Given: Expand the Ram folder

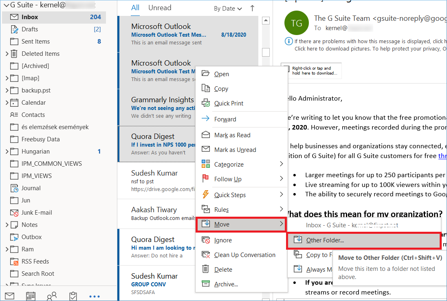Looking at the screenshot, I should point(7,249).
